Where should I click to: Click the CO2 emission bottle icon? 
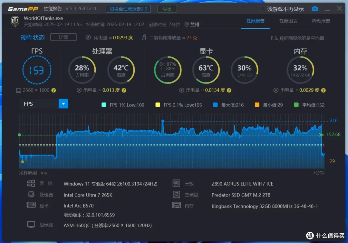[x=144, y=37]
